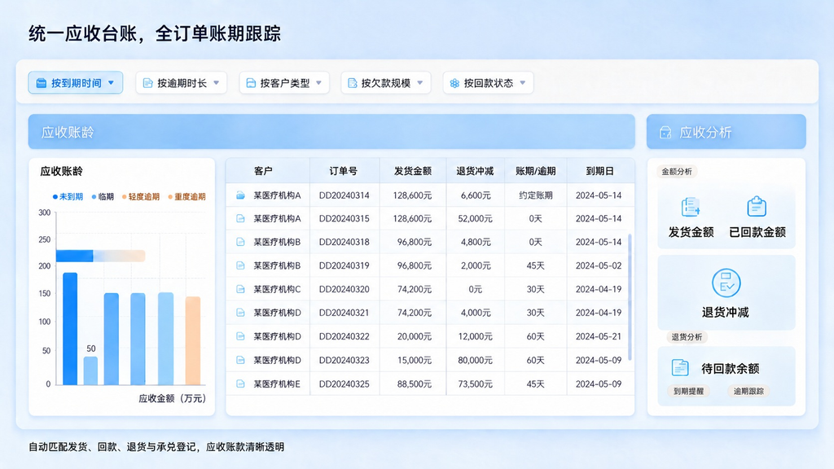The image size is (834, 469).
Task: Click the 退货冲减 card label
Action: pos(726,312)
